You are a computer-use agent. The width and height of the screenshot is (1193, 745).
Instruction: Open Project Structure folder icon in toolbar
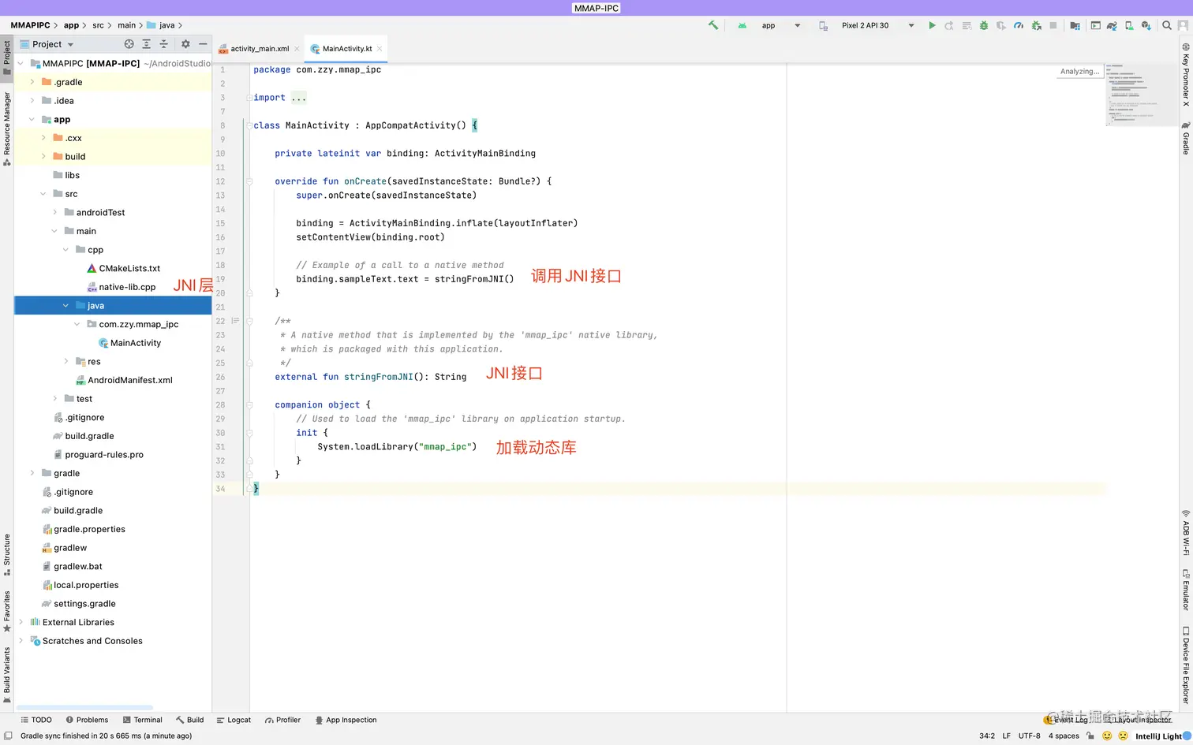point(1075,25)
